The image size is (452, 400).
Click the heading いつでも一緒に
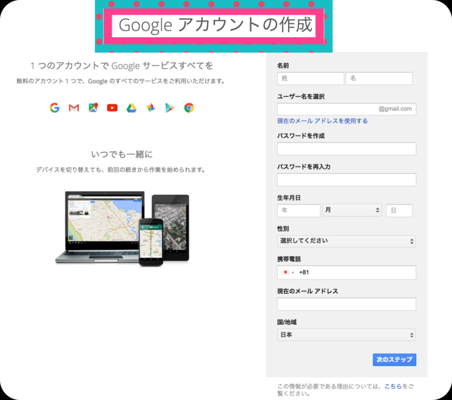(x=122, y=154)
